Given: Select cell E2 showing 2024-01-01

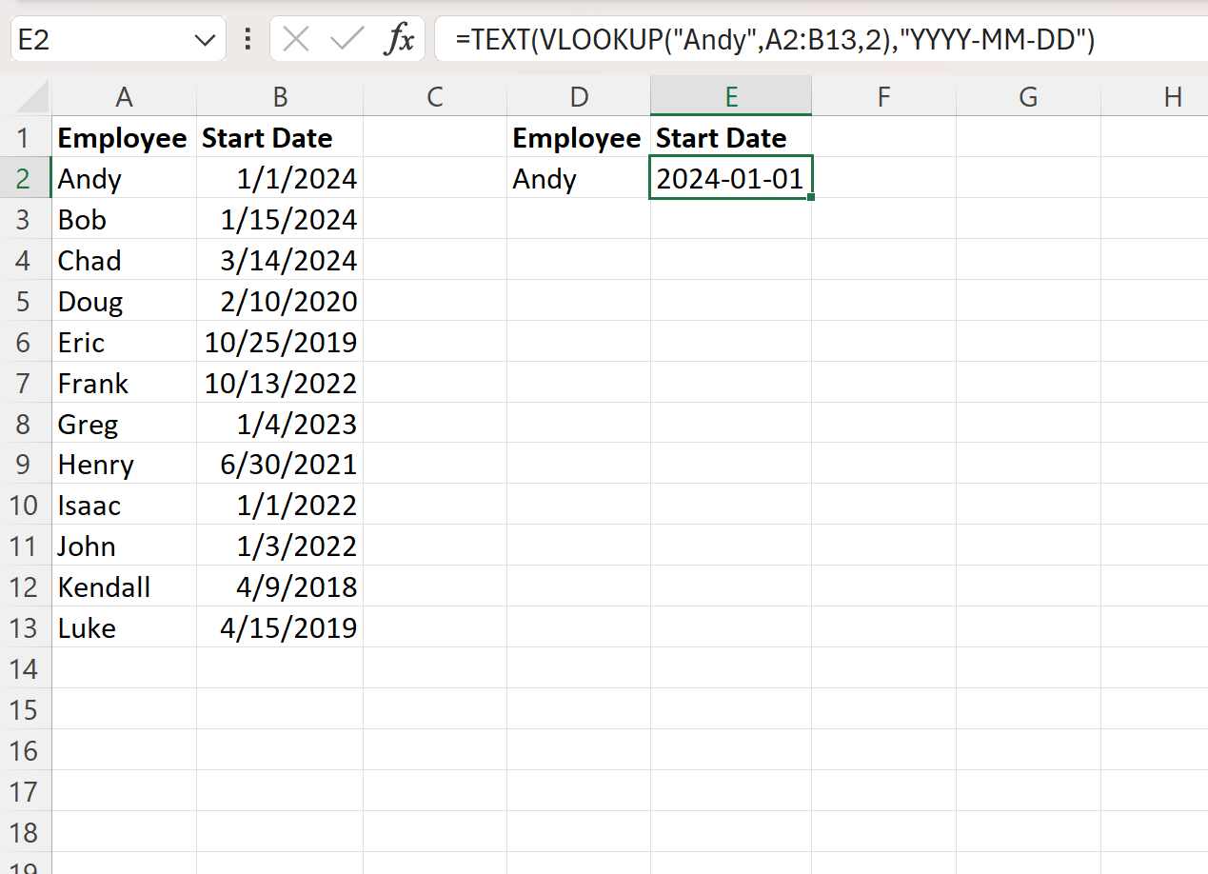Looking at the screenshot, I should pos(731,179).
